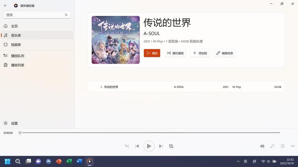Open the volume control
Image resolution: width=298 pixels, height=167 pixels.
coord(262,146)
